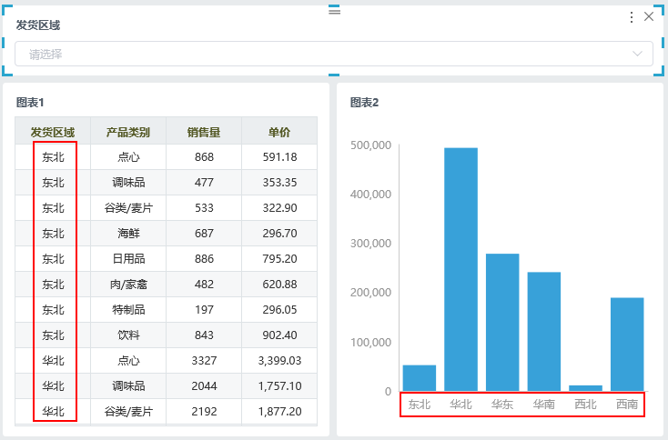Select sales value 2044
The height and width of the screenshot is (440, 668).
click(x=204, y=386)
